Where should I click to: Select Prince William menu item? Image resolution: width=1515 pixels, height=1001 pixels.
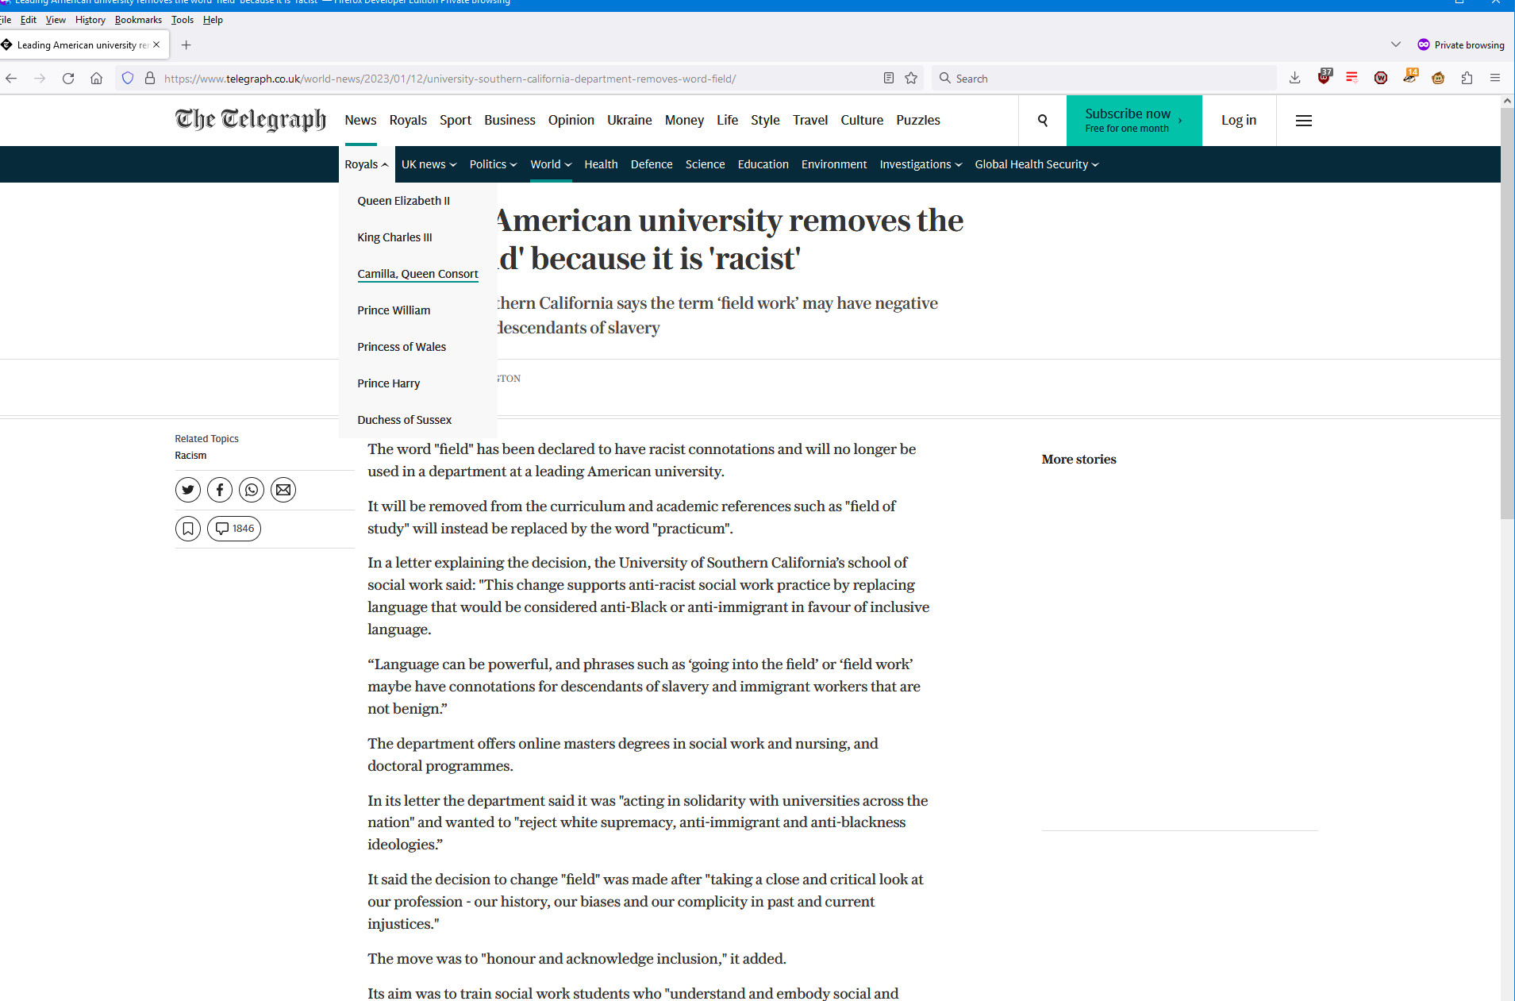tap(394, 310)
